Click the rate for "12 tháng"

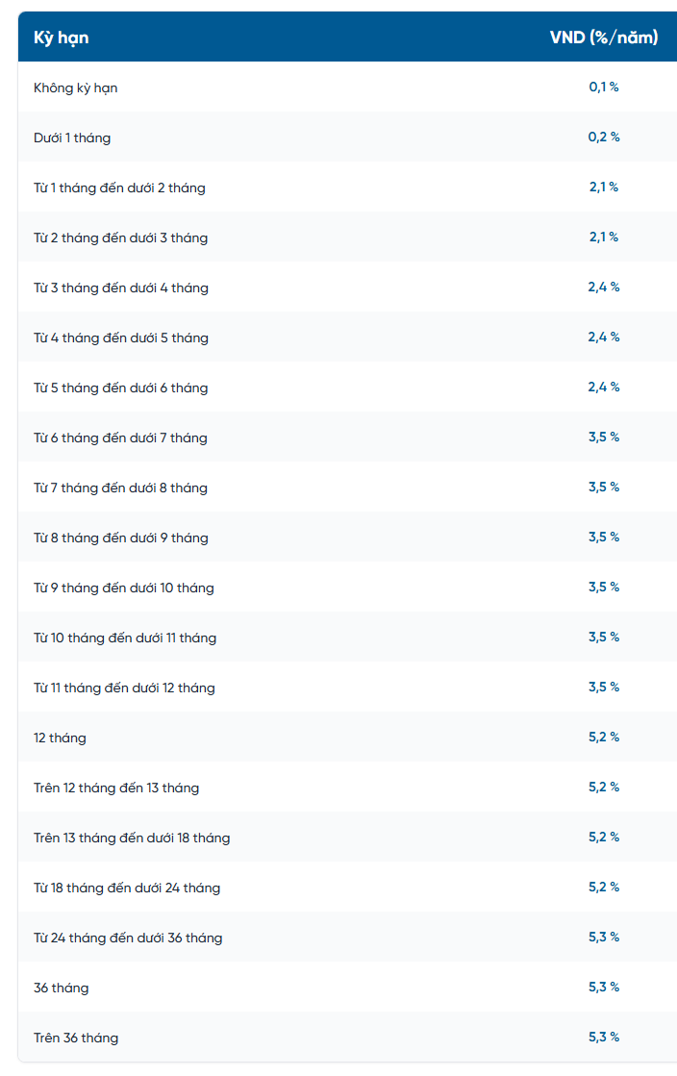pyautogui.click(x=604, y=738)
